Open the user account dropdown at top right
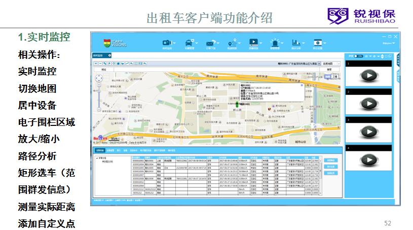 pyautogui.click(x=389, y=43)
